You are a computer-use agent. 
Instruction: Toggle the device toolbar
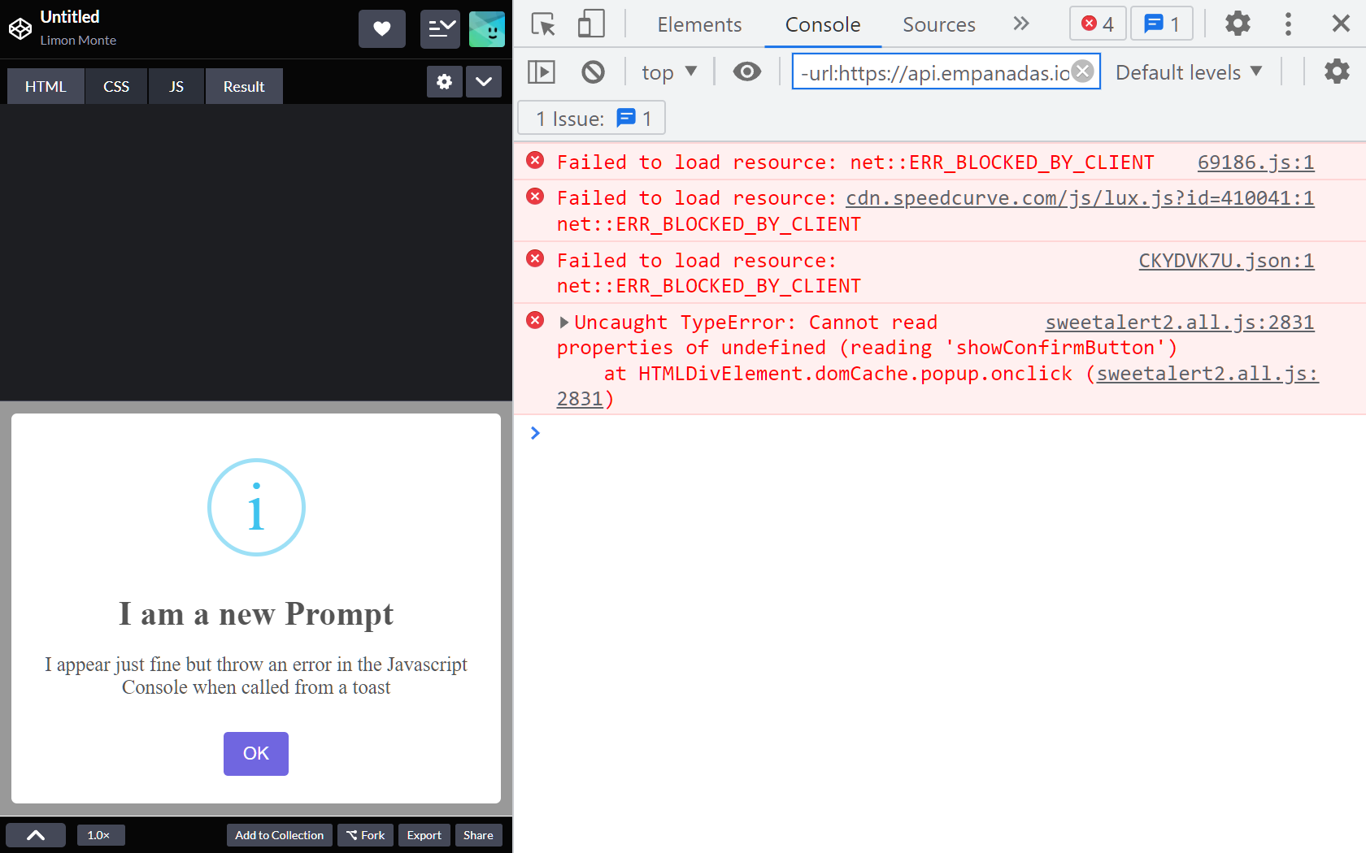tap(591, 24)
